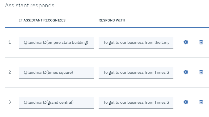The image size is (209, 117).
Task: Open settings gear for empire state building response
Action: pos(186,42)
